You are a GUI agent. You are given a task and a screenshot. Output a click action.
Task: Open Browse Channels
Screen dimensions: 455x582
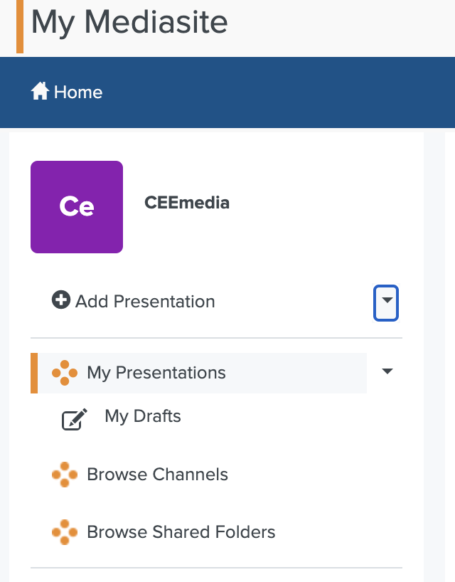tap(157, 475)
